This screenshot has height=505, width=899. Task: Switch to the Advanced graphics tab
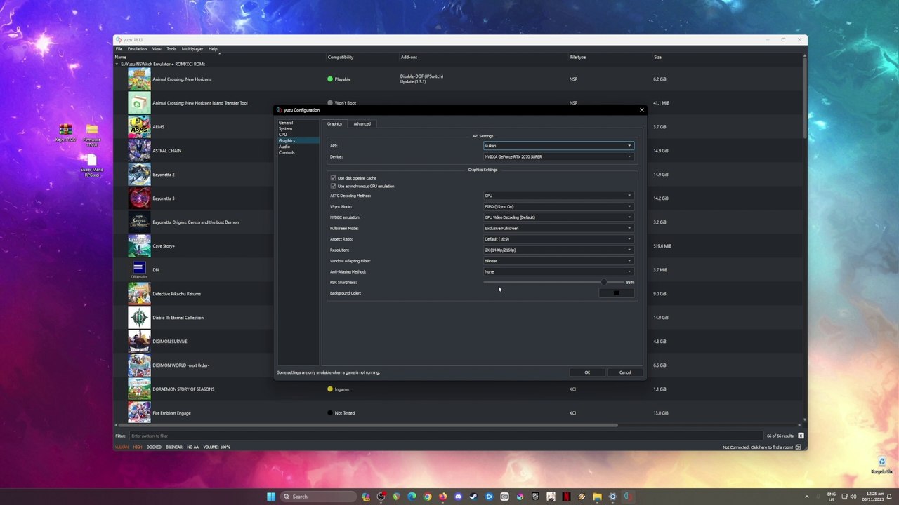tap(362, 124)
